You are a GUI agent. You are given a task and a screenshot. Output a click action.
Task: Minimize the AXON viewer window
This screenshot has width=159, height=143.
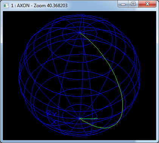pos(123,4)
